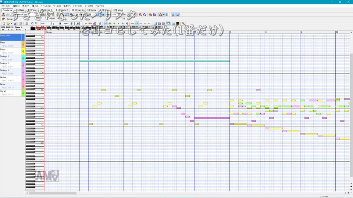Open a file using the folder icon
The height and width of the screenshot is (198, 353).
coord(8,23)
